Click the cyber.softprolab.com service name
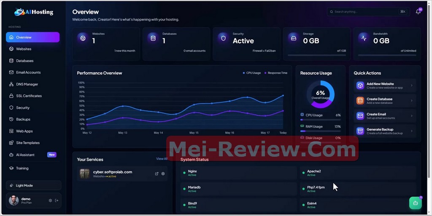This screenshot has height=216, width=432. [x=112, y=172]
